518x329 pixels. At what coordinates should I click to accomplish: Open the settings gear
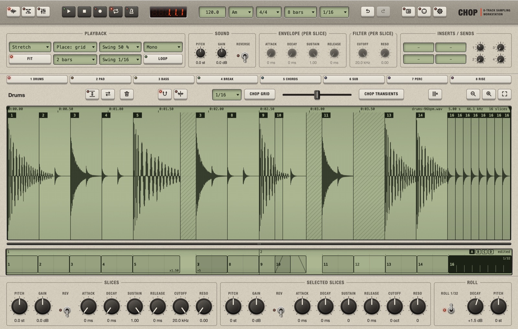point(440,12)
